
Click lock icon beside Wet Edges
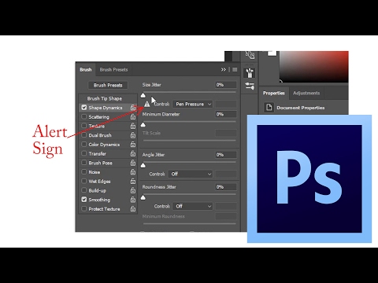[133, 181]
